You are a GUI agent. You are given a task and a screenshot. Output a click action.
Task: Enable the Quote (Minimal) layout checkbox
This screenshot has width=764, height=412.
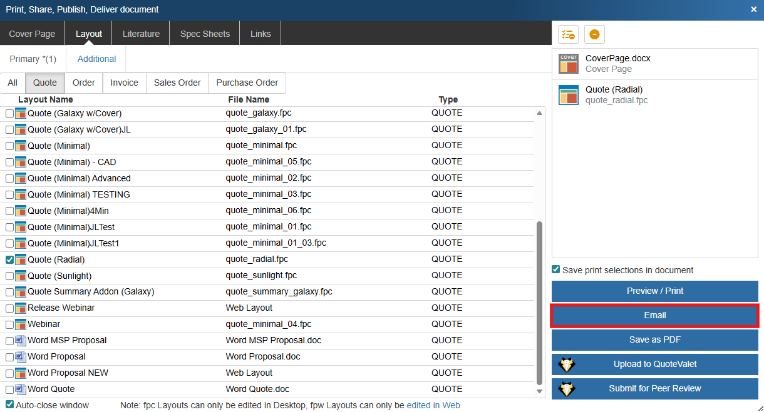[9, 146]
